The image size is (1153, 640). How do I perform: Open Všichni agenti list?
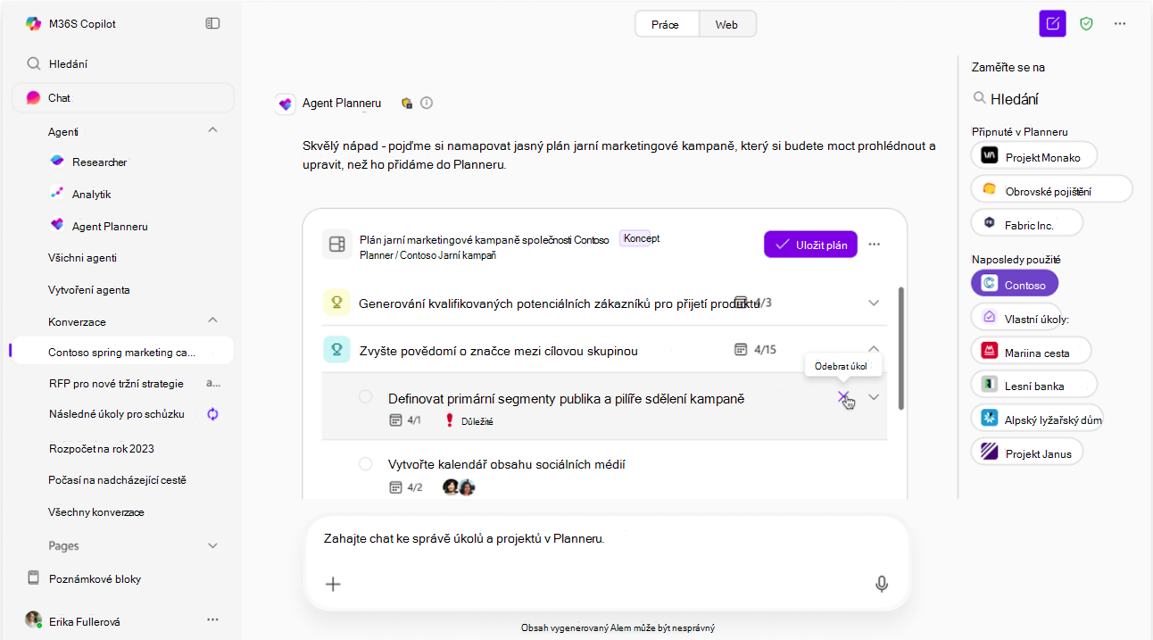tap(82, 258)
